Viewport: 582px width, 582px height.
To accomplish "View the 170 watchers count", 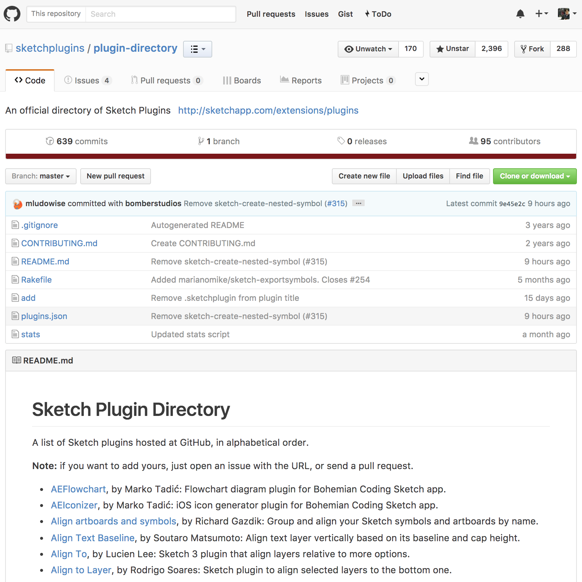I will click(411, 49).
